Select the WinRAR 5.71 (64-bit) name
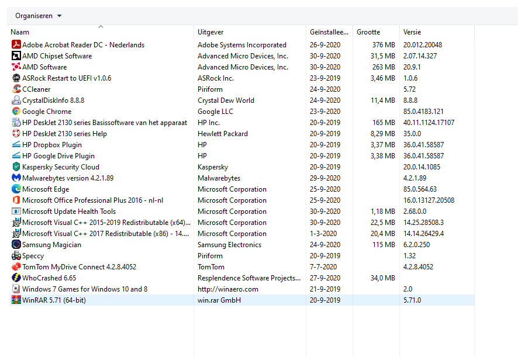Image resolution: width=518 pixels, height=357 pixels. point(54,300)
